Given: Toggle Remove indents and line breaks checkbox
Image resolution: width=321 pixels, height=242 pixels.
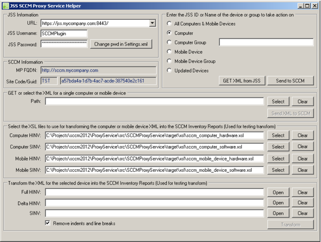Looking at the screenshot, I should [48, 223].
